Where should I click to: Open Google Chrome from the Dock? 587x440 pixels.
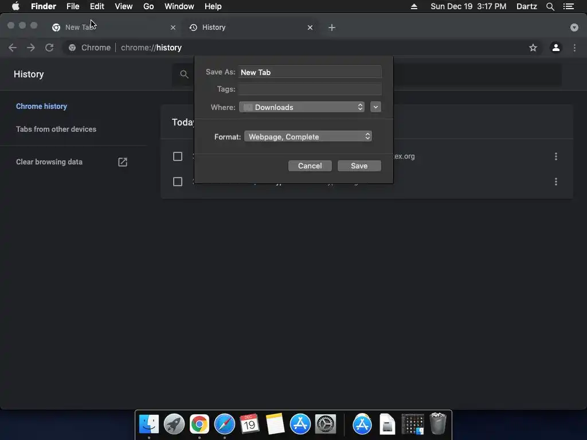pos(199,425)
